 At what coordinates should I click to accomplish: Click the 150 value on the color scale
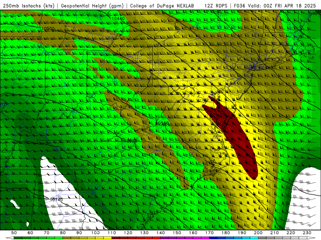[177, 233]
